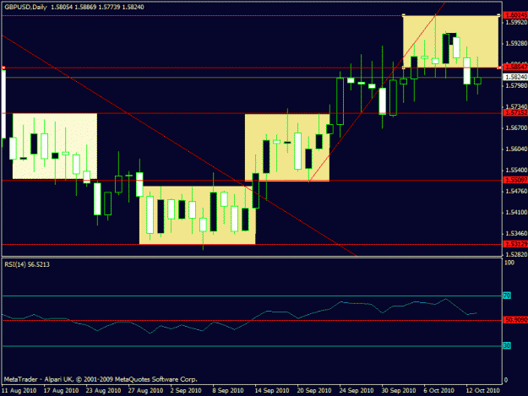Click the 8 Sep 2010 date label

click(x=228, y=391)
